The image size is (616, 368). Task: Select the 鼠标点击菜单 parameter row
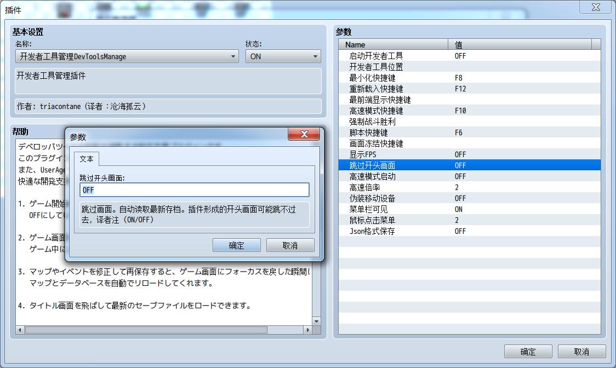470,220
